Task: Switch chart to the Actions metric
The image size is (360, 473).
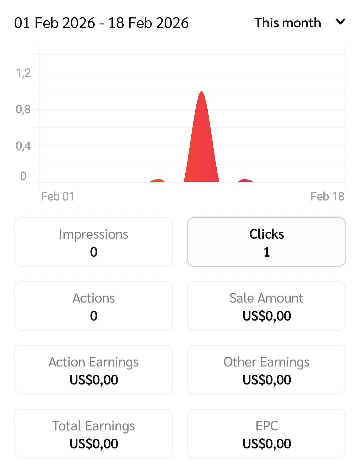Action: click(x=94, y=306)
